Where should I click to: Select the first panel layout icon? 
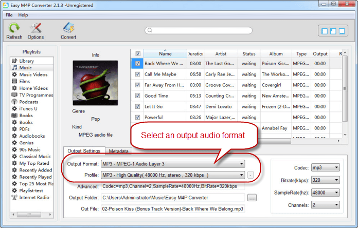pyautogui.click(x=325, y=31)
